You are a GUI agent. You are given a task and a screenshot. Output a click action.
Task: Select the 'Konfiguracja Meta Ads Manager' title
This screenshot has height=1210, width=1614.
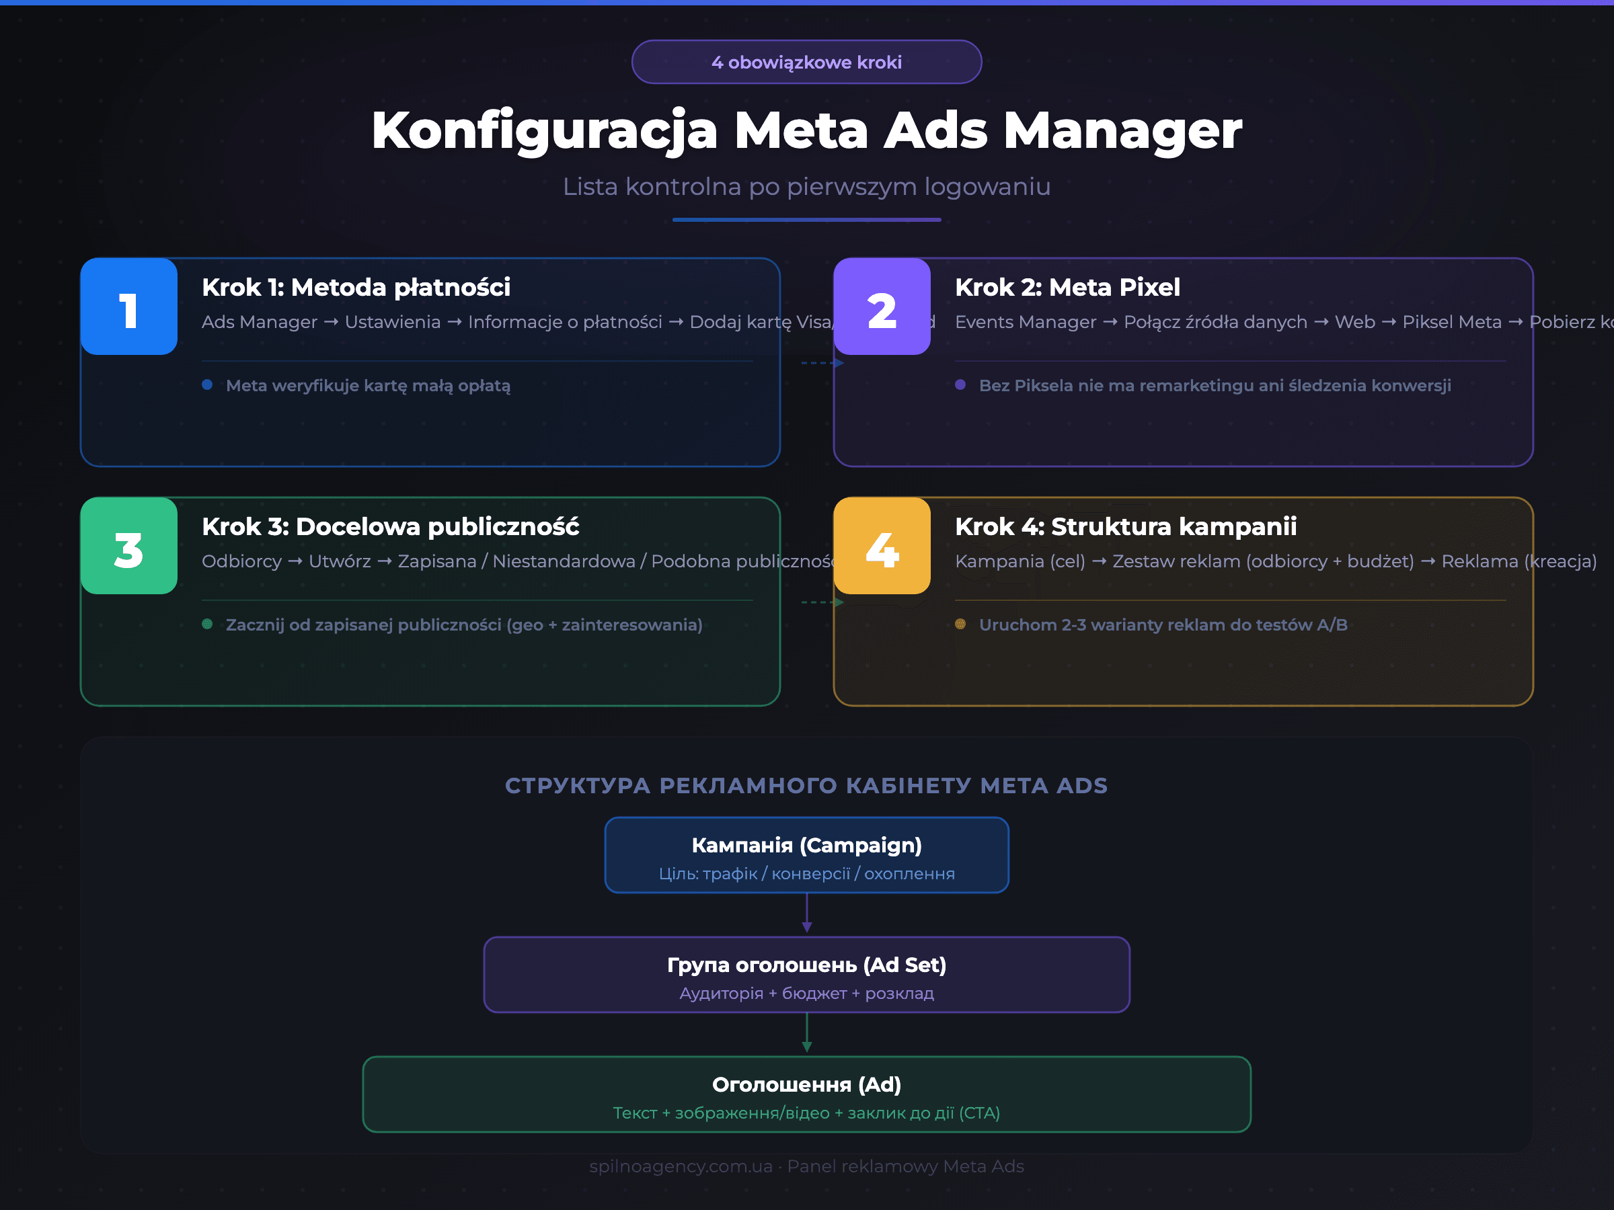[806, 131]
